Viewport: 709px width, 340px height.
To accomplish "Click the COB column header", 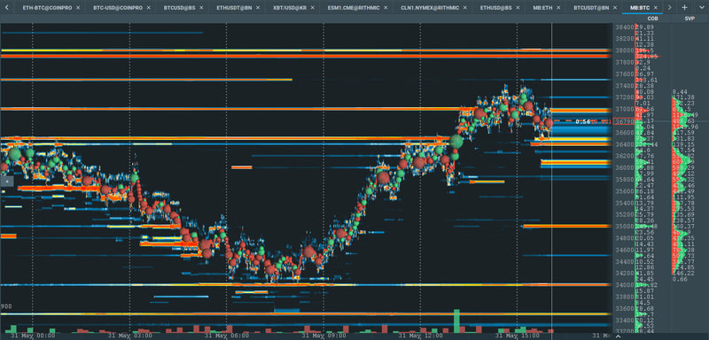I will click(x=652, y=19).
